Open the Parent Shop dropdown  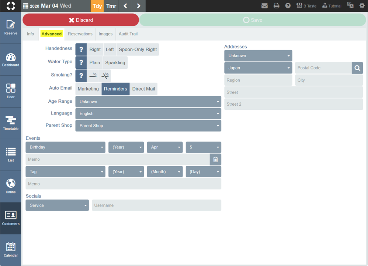tap(148, 126)
